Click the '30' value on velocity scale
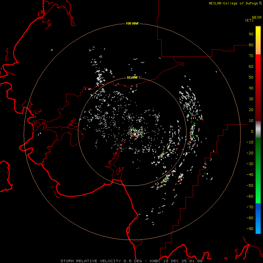The height and width of the screenshot is (263, 263). (251, 99)
